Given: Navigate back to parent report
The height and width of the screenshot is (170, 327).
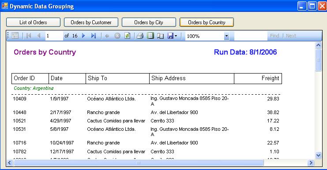Looking at the screenshot, I should point(107,36).
